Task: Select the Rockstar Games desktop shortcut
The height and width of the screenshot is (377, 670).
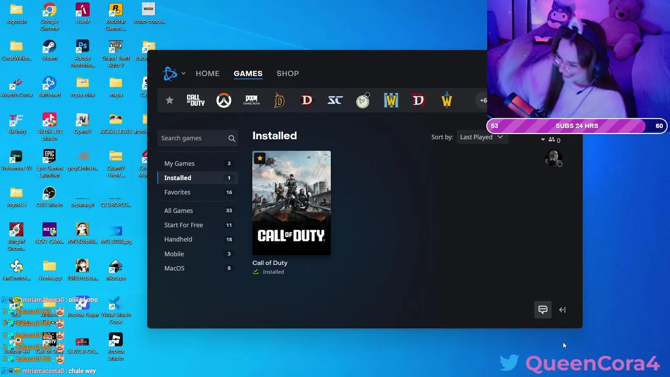Action: pyautogui.click(x=116, y=17)
